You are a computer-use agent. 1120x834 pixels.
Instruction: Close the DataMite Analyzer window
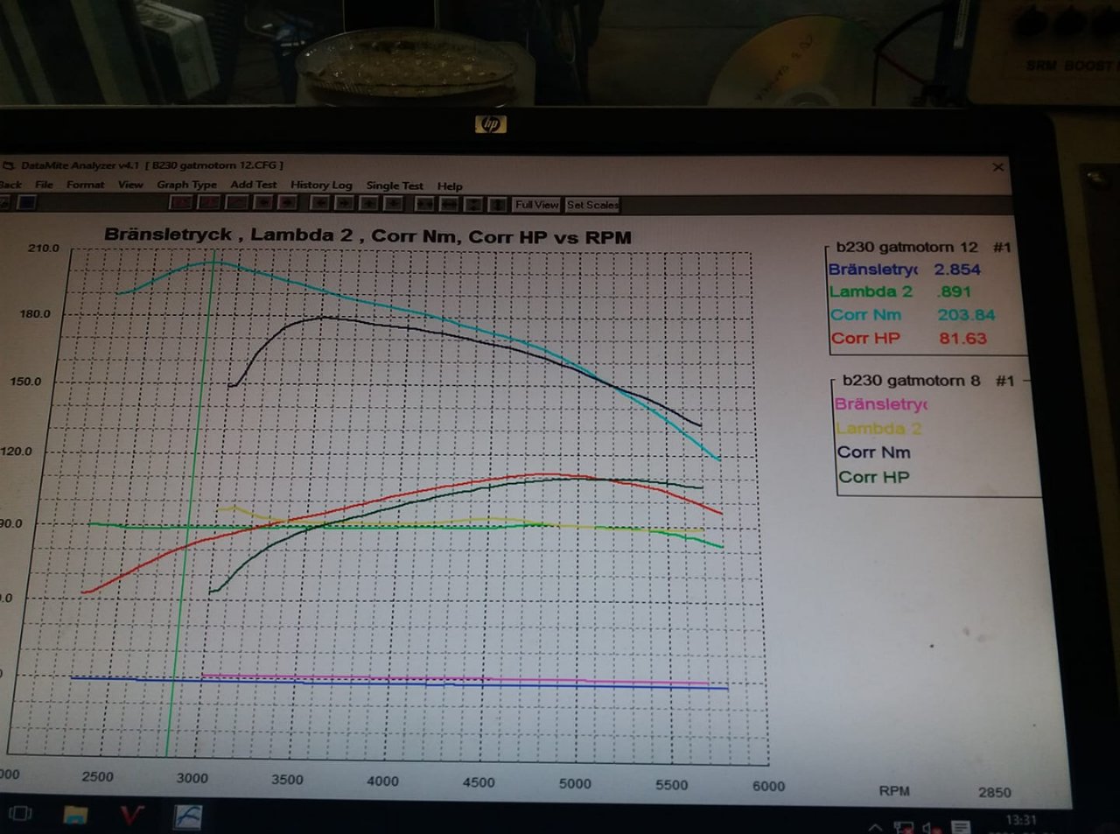click(x=998, y=167)
